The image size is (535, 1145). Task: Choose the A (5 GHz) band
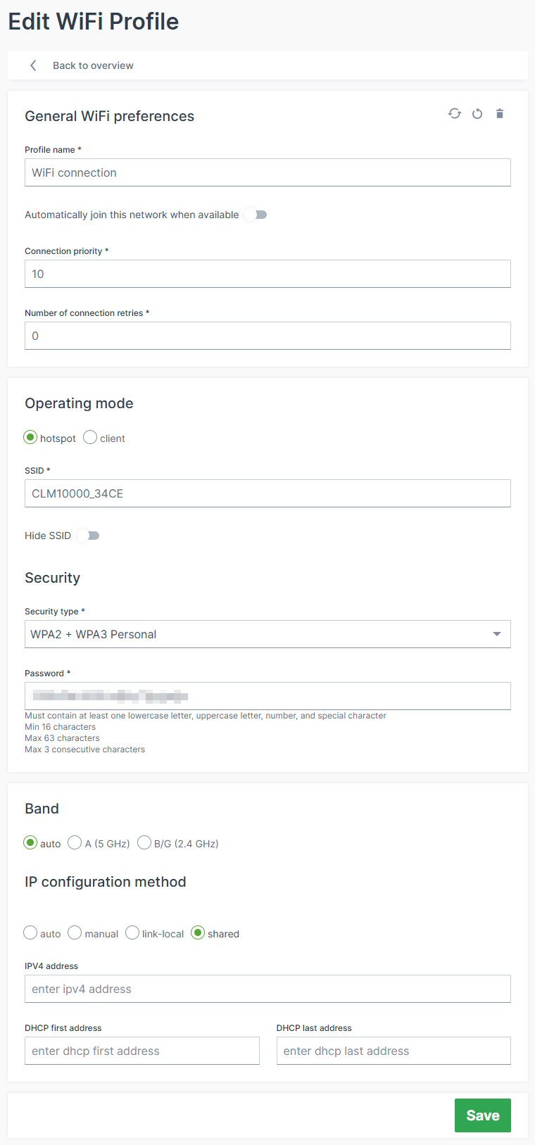(75, 842)
